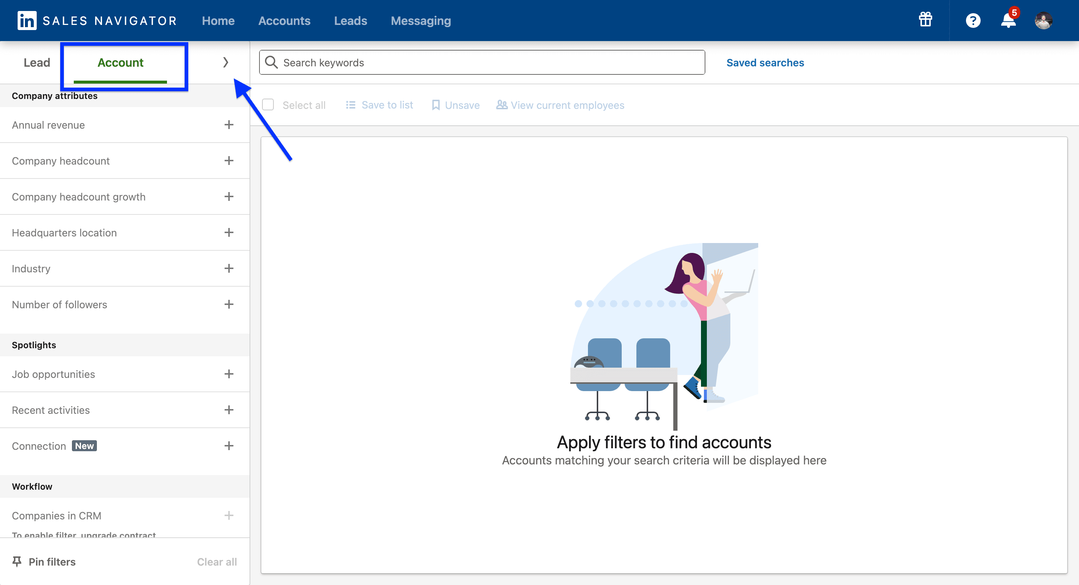Open the gift rewards icon
1079x585 pixels.
point(925,20)
